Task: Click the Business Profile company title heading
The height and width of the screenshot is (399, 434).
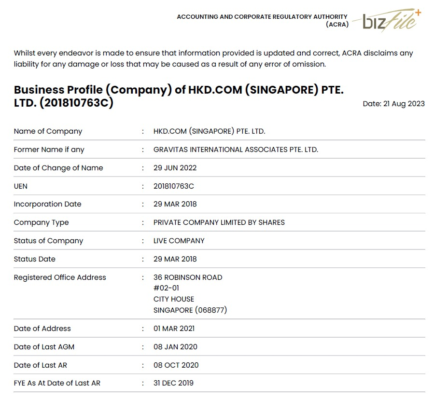Action: tap(179, 96)
